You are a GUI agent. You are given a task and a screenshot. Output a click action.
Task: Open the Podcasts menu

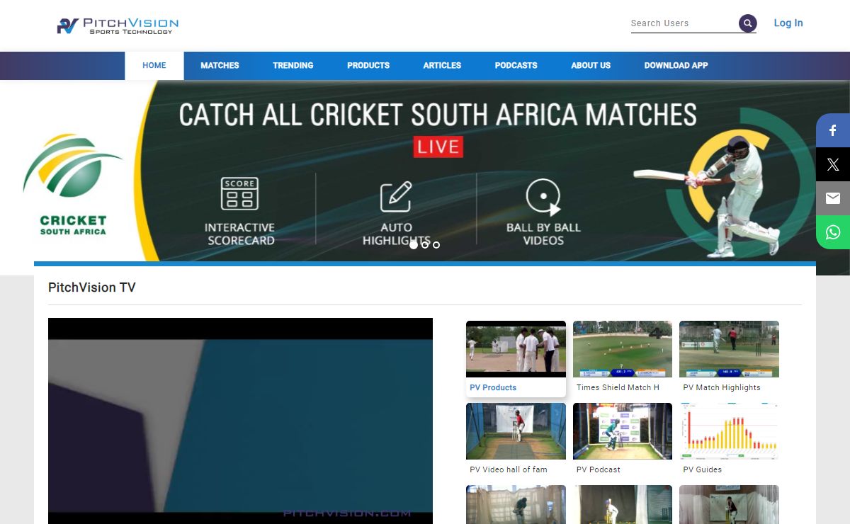[x=516, y=66]
